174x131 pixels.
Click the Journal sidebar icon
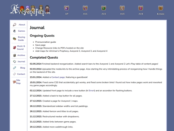click(x=15, y=61)
